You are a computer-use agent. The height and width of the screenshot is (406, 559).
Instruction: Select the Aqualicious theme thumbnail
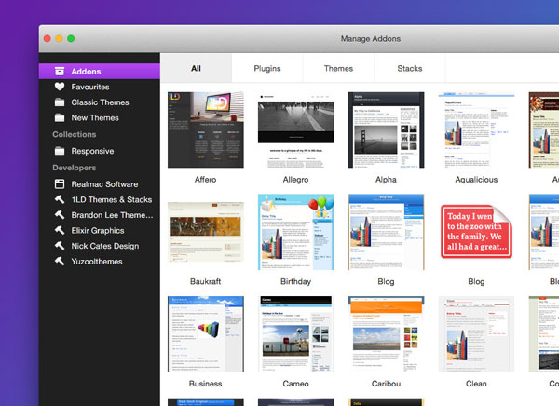[476, 129]
